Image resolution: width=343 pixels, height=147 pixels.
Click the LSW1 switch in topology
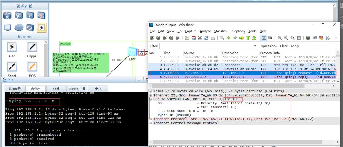click(x=132, y=52)
